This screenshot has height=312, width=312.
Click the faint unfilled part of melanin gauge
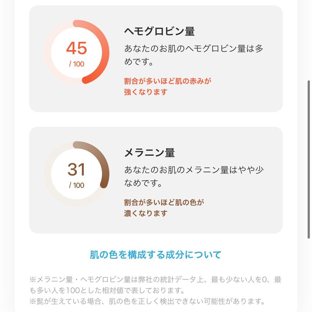click(53, 191)
